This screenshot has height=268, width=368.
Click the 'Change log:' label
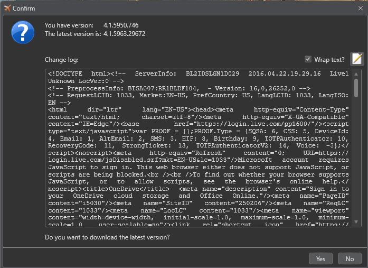61,60
